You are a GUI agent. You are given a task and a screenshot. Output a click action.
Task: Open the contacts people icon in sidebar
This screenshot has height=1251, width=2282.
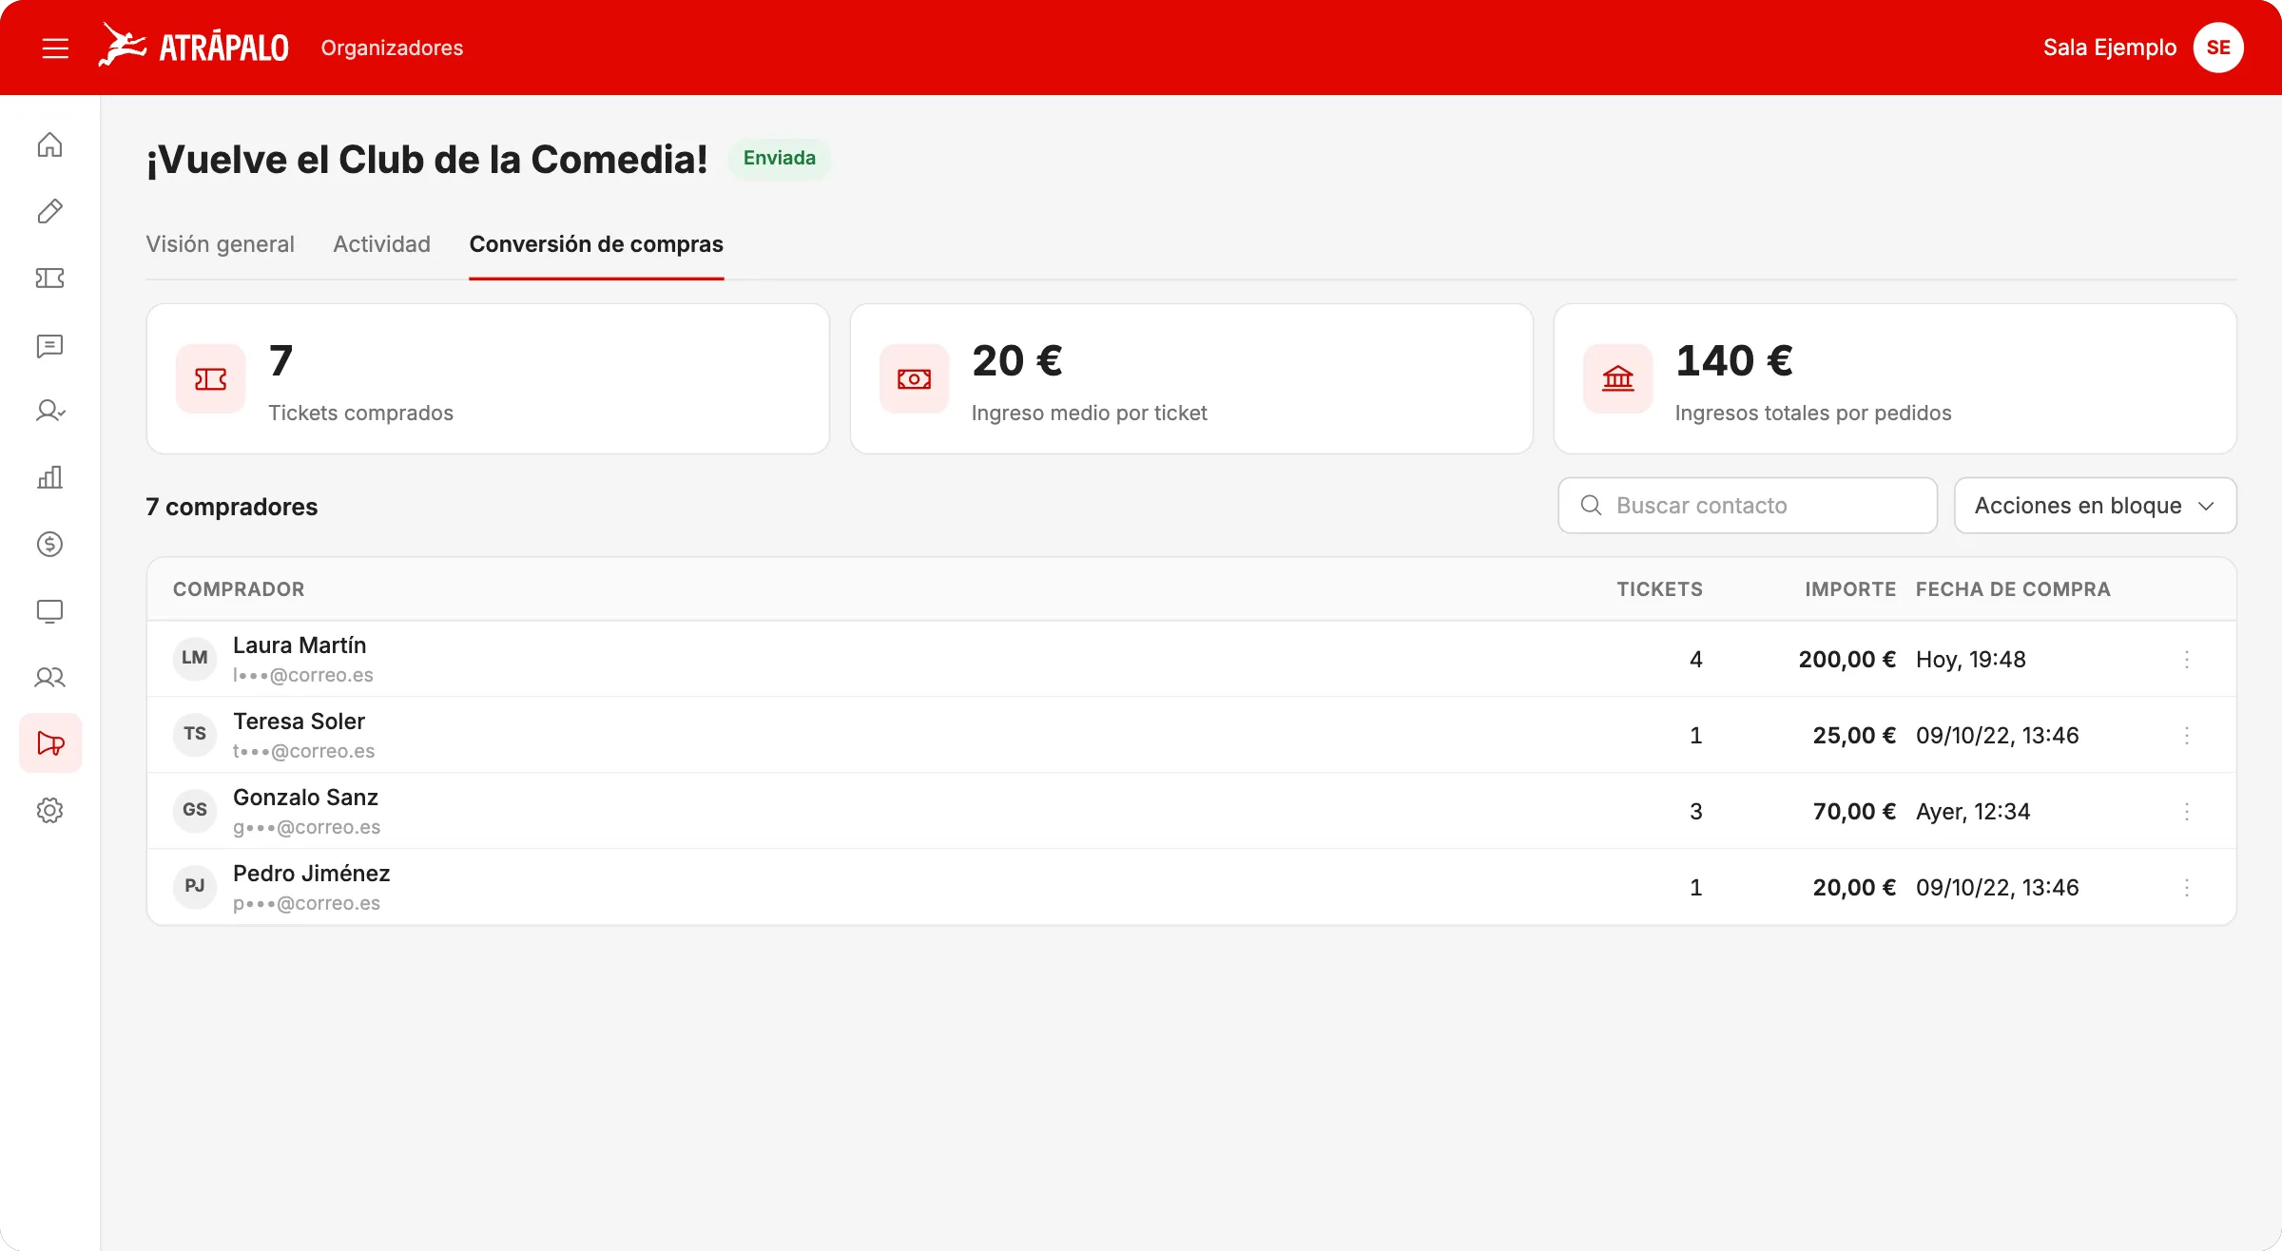[49, 677]
